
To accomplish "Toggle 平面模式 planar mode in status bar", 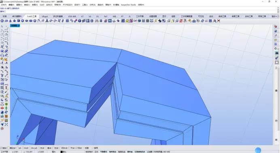I will click(x=104, y=152).
